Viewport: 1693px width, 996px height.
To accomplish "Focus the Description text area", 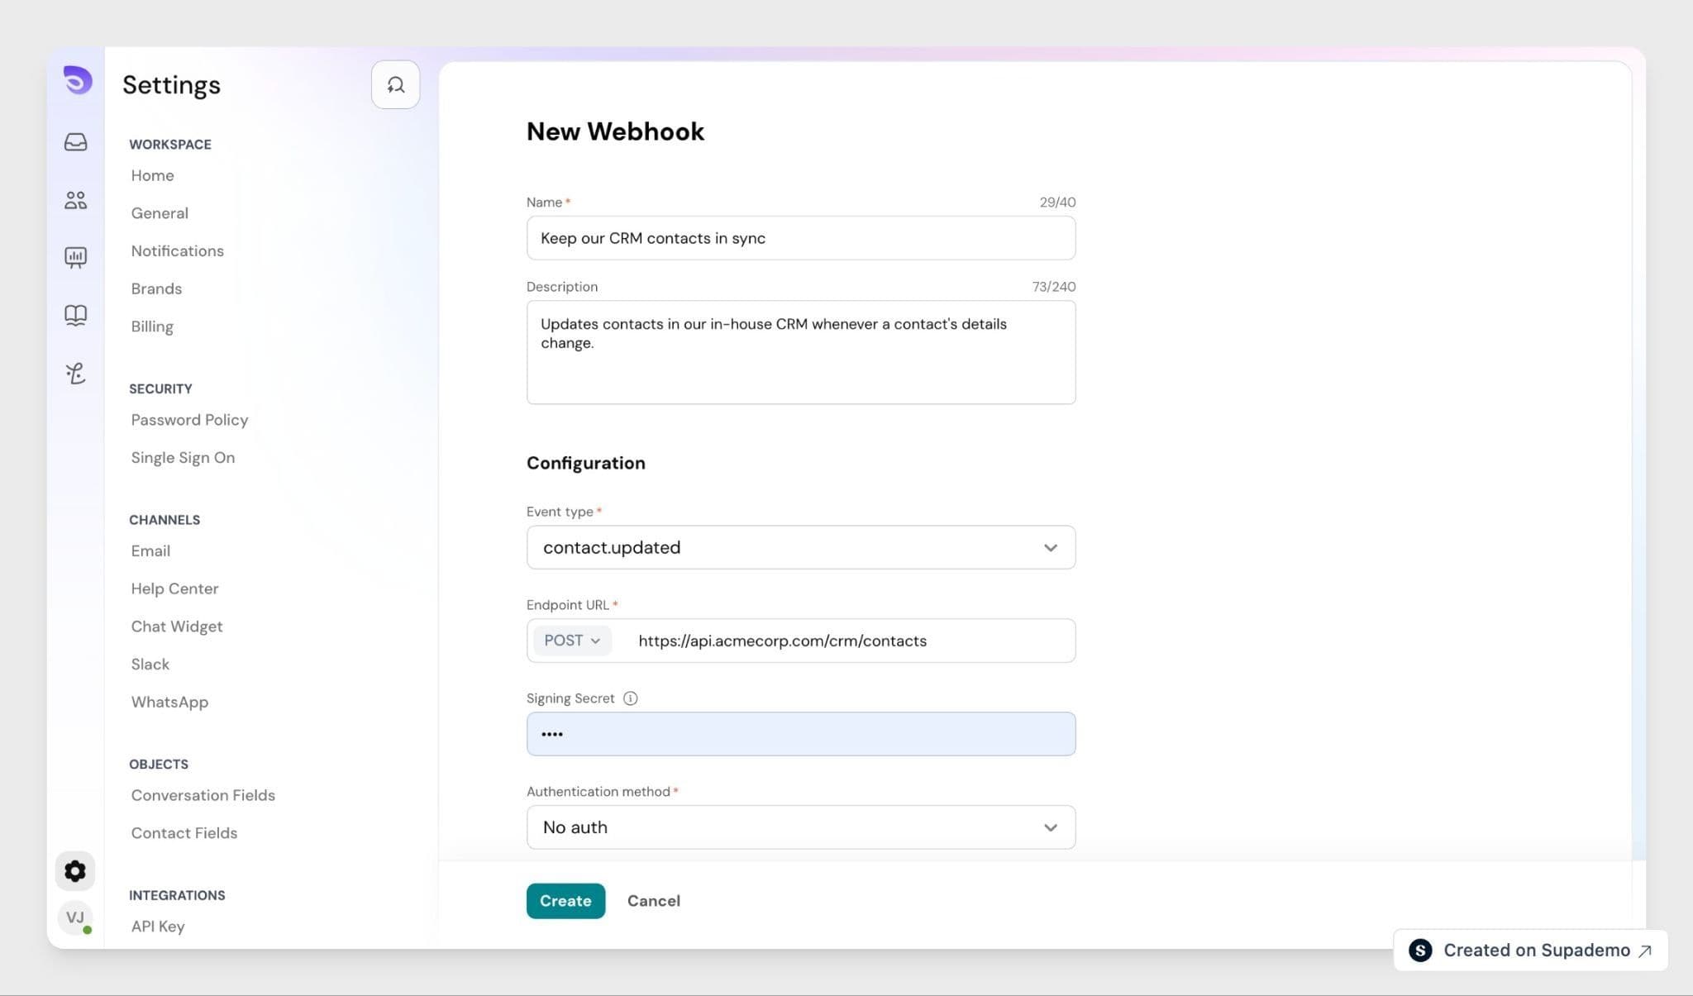I will click(x=801, y=352).
